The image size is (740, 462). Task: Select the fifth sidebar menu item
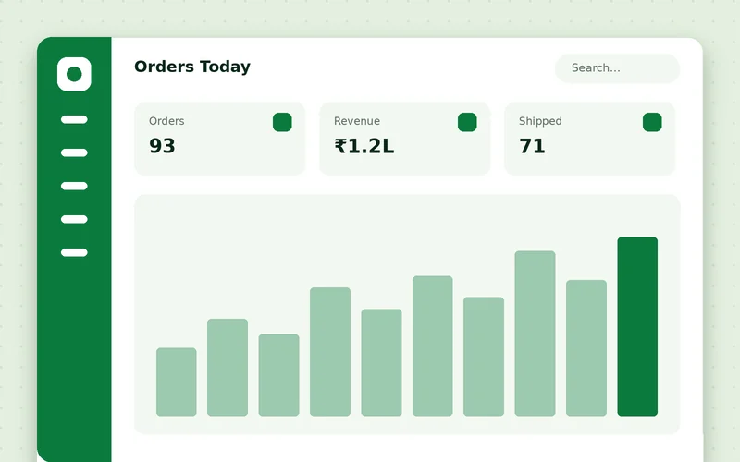click(x=74, y=252)
